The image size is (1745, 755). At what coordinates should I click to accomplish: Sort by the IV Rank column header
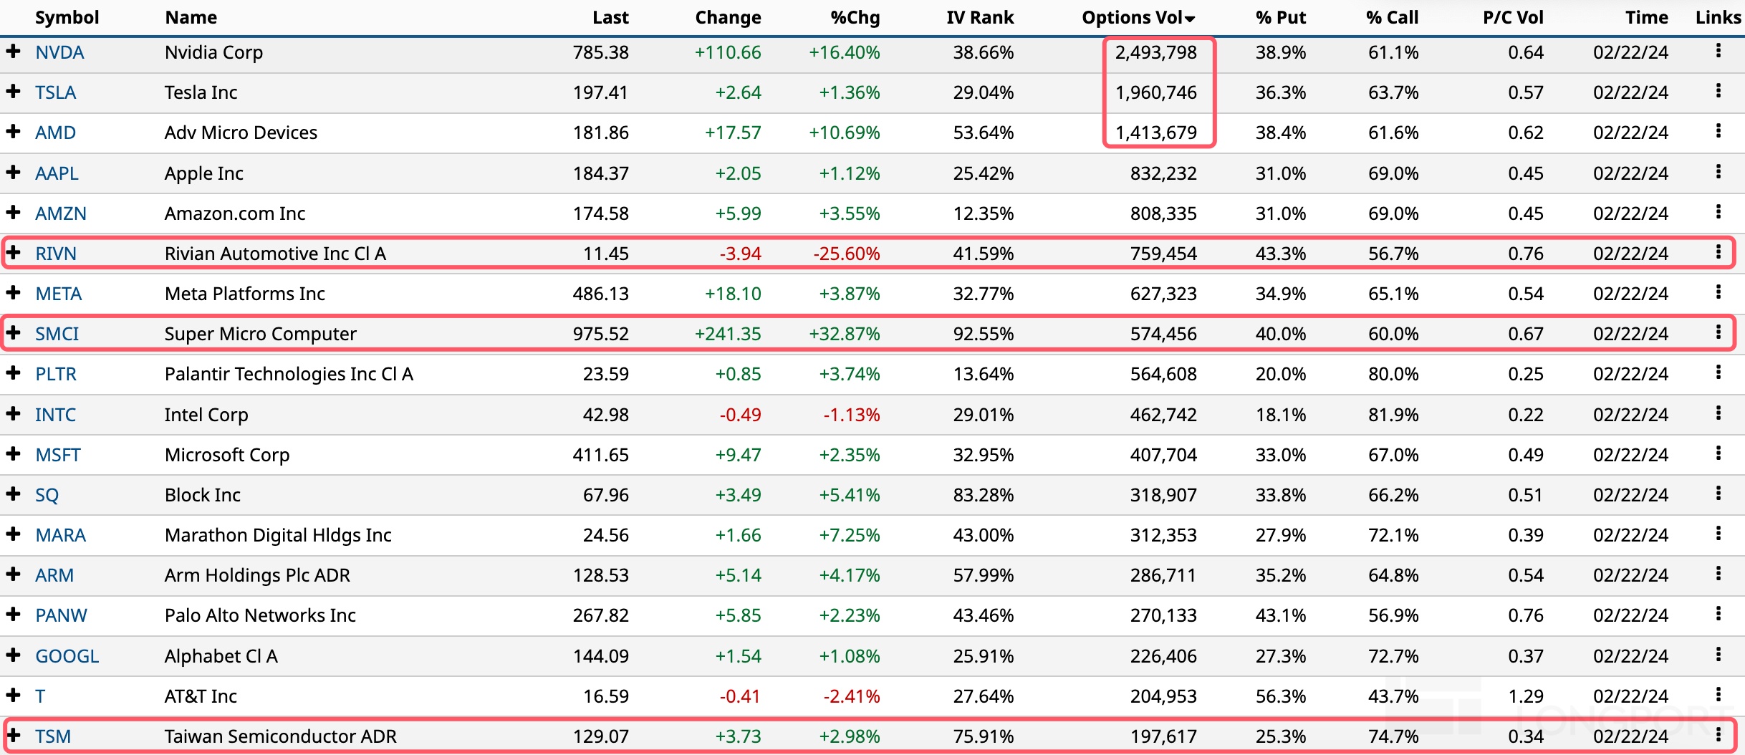[x=979, y=18]
